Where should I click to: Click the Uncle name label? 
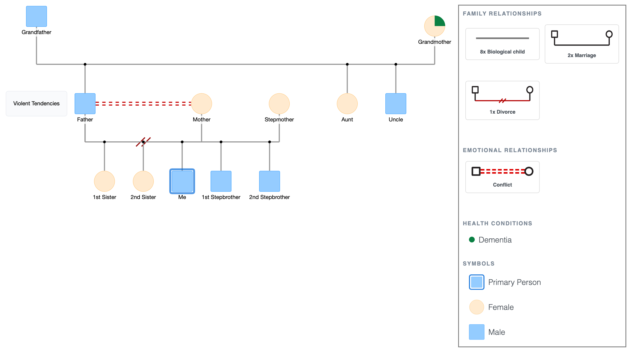[396, 119]
